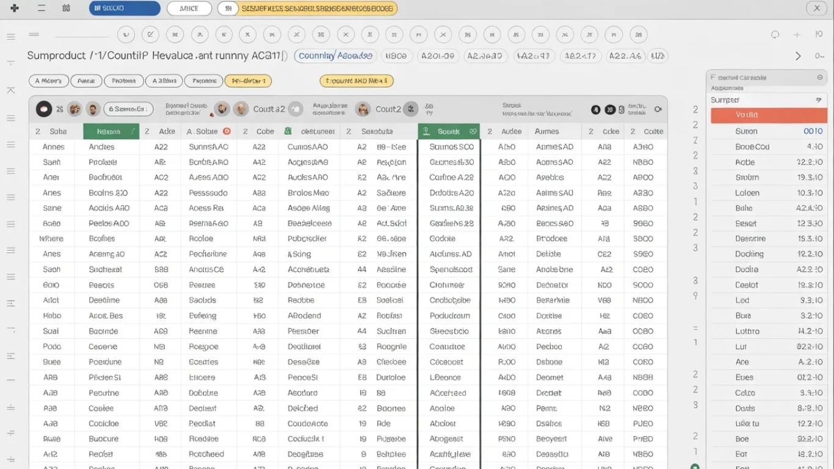Collapse the Sumproduct panel with its minus control
This screenshot has height=469, width=834.
click(820, 77)
